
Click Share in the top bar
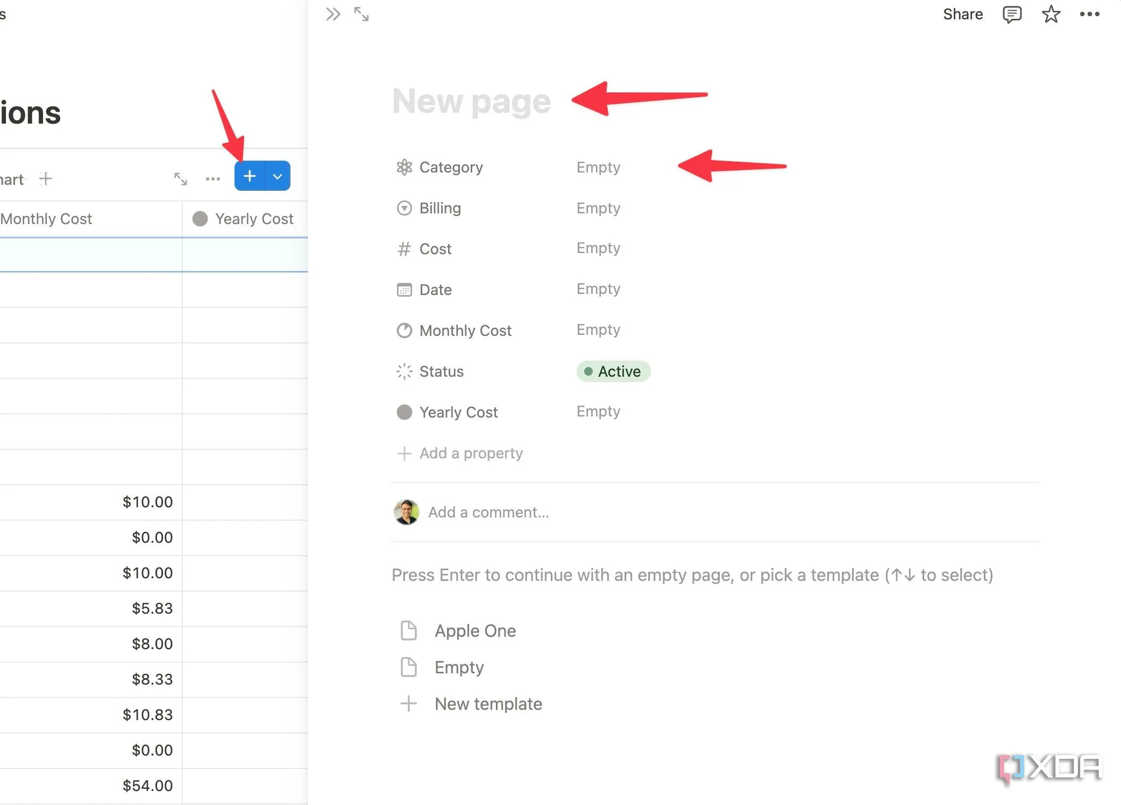click(x=962, y=14)
